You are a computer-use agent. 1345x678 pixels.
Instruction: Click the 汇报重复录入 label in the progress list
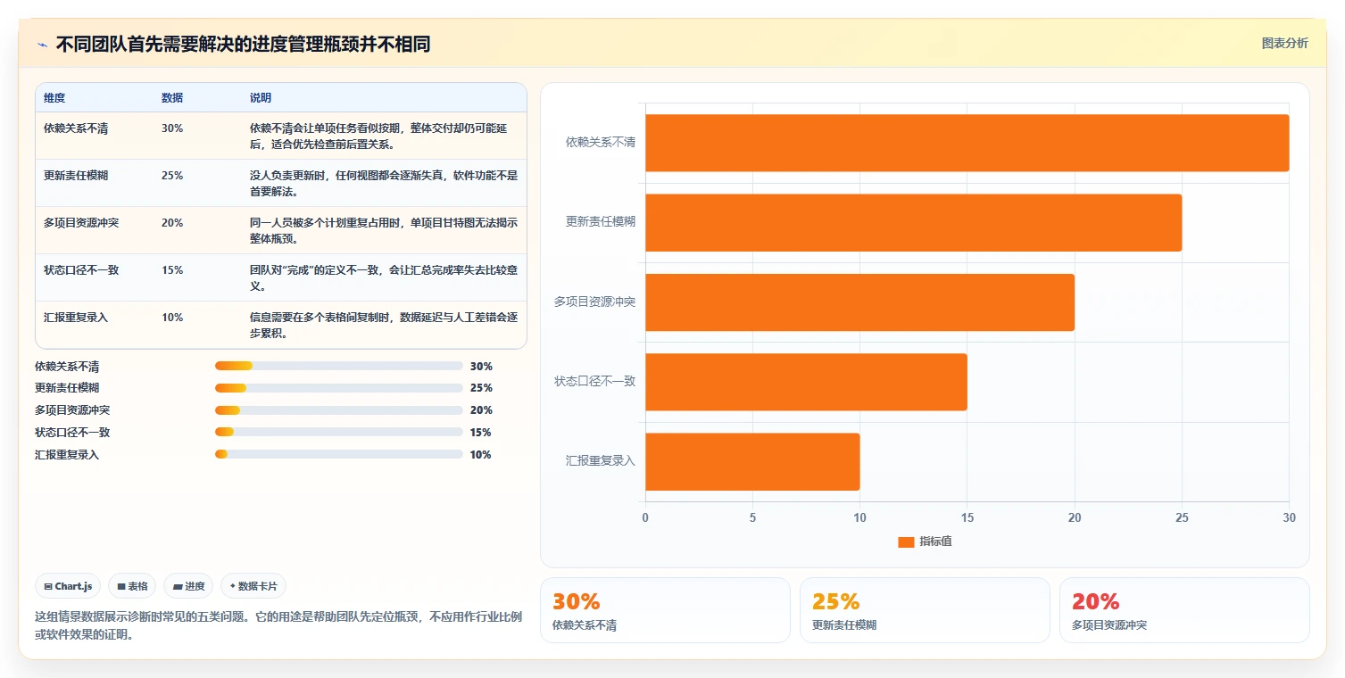[67, 455]
